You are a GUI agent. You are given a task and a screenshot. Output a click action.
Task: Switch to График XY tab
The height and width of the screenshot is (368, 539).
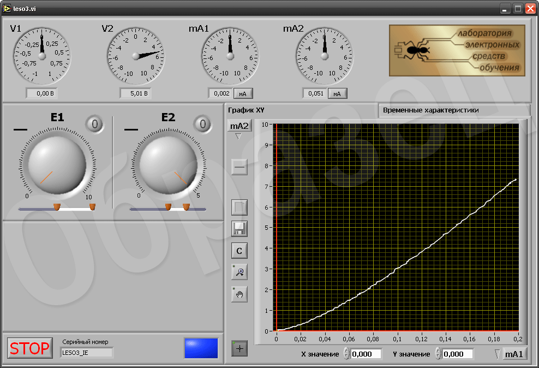pyautogui.click(x=246, y=110)
